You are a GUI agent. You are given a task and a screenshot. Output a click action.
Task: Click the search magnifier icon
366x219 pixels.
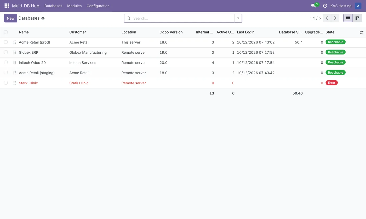[128, 18]
